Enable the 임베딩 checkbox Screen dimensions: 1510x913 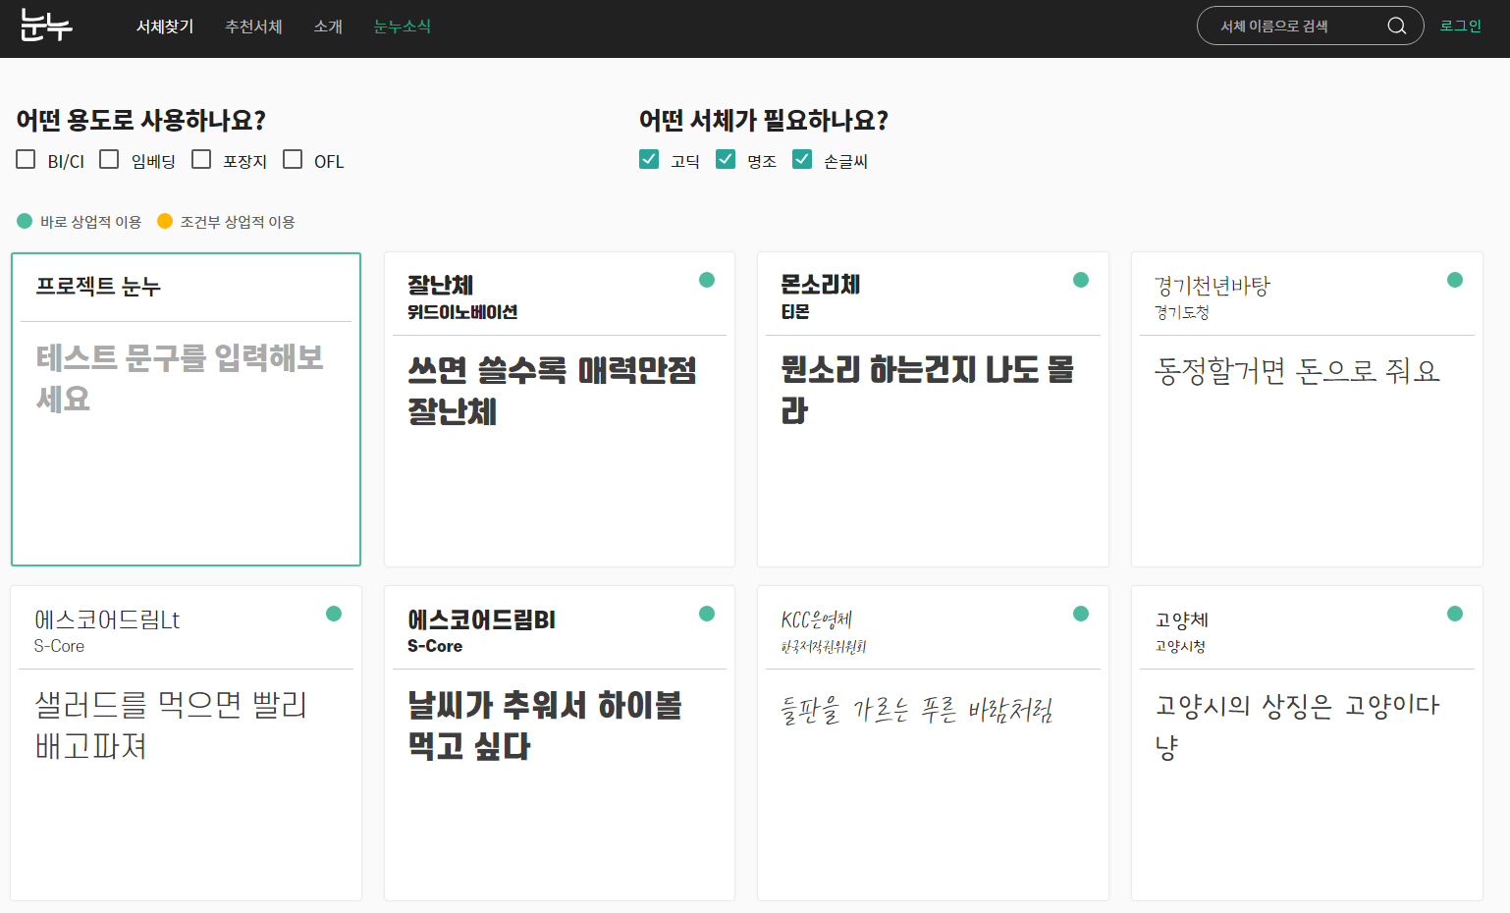coord(109,159)
